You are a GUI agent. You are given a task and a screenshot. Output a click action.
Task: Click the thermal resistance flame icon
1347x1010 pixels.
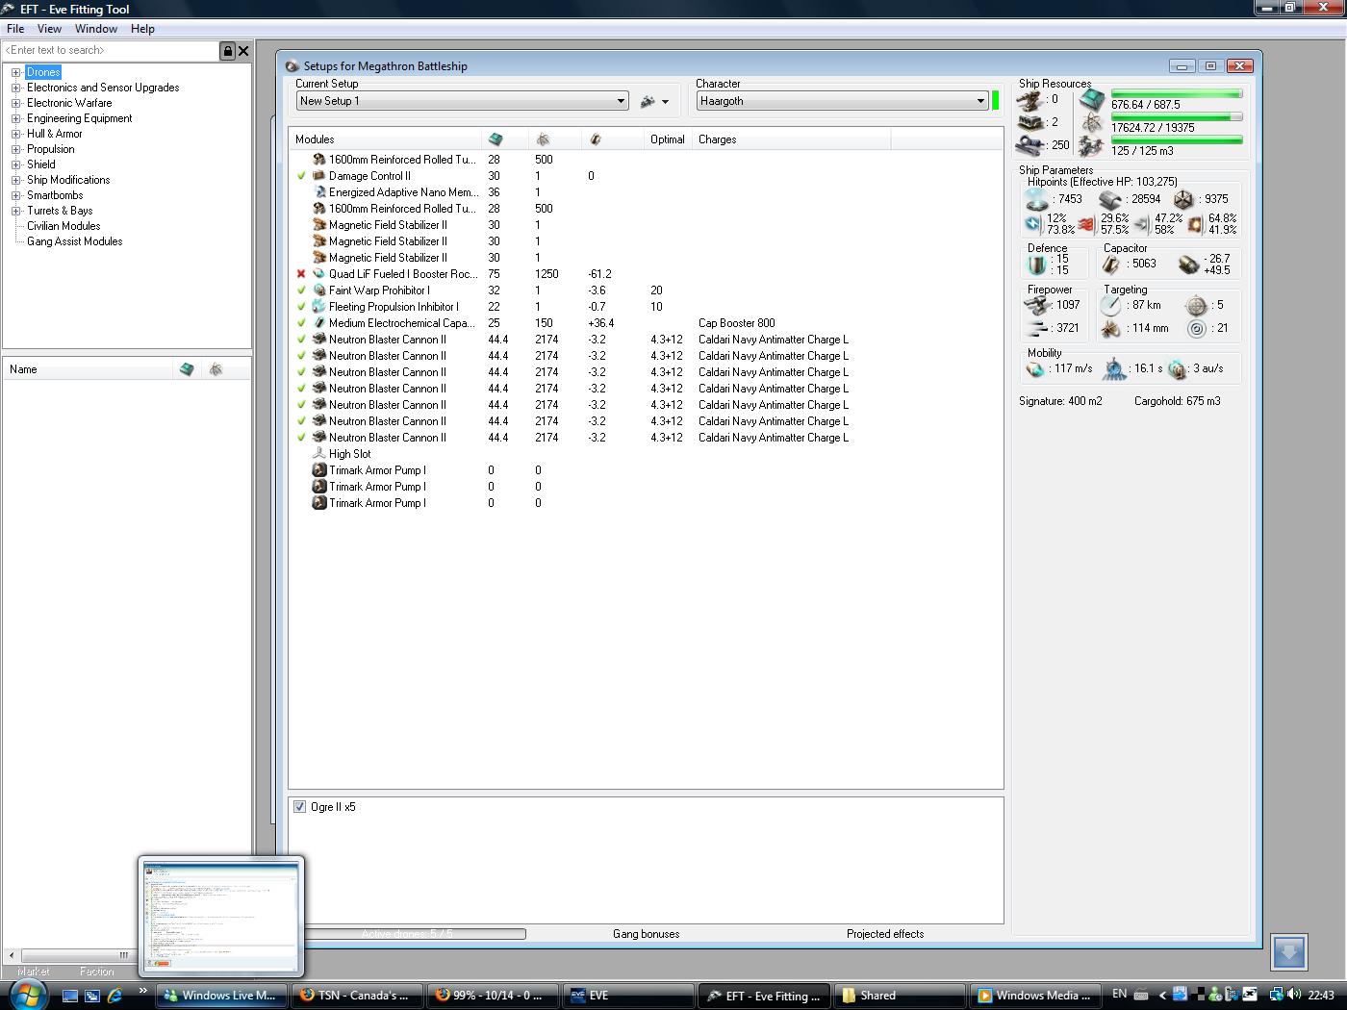click(x=1087, y=224)
